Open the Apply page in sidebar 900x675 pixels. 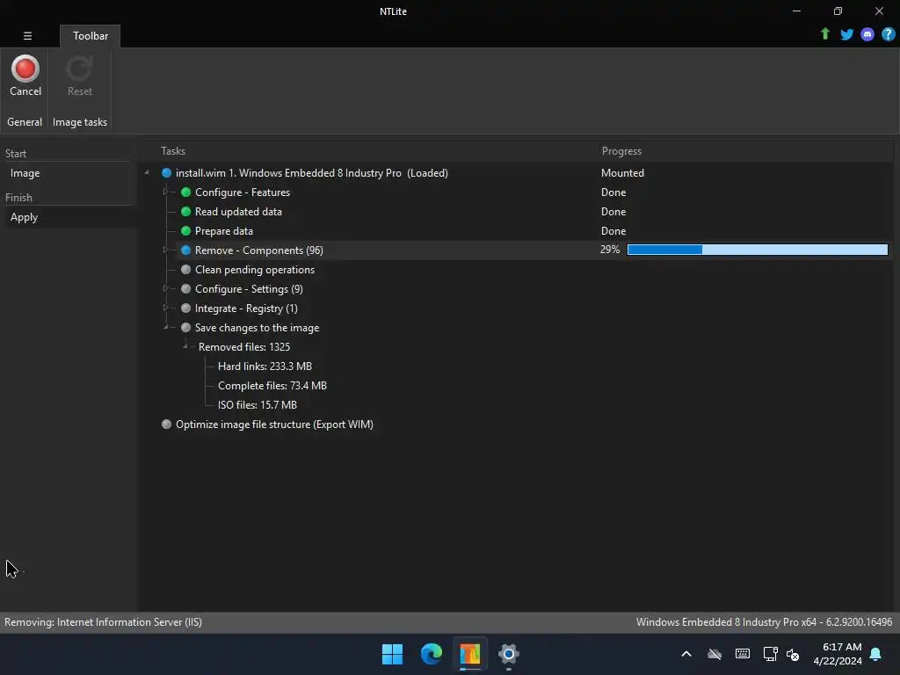(24, 217)
